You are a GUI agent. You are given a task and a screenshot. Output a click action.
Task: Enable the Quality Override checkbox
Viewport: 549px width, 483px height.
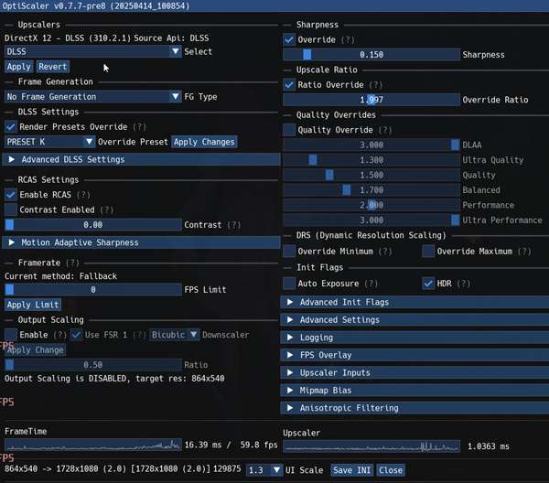click(289, 130)
